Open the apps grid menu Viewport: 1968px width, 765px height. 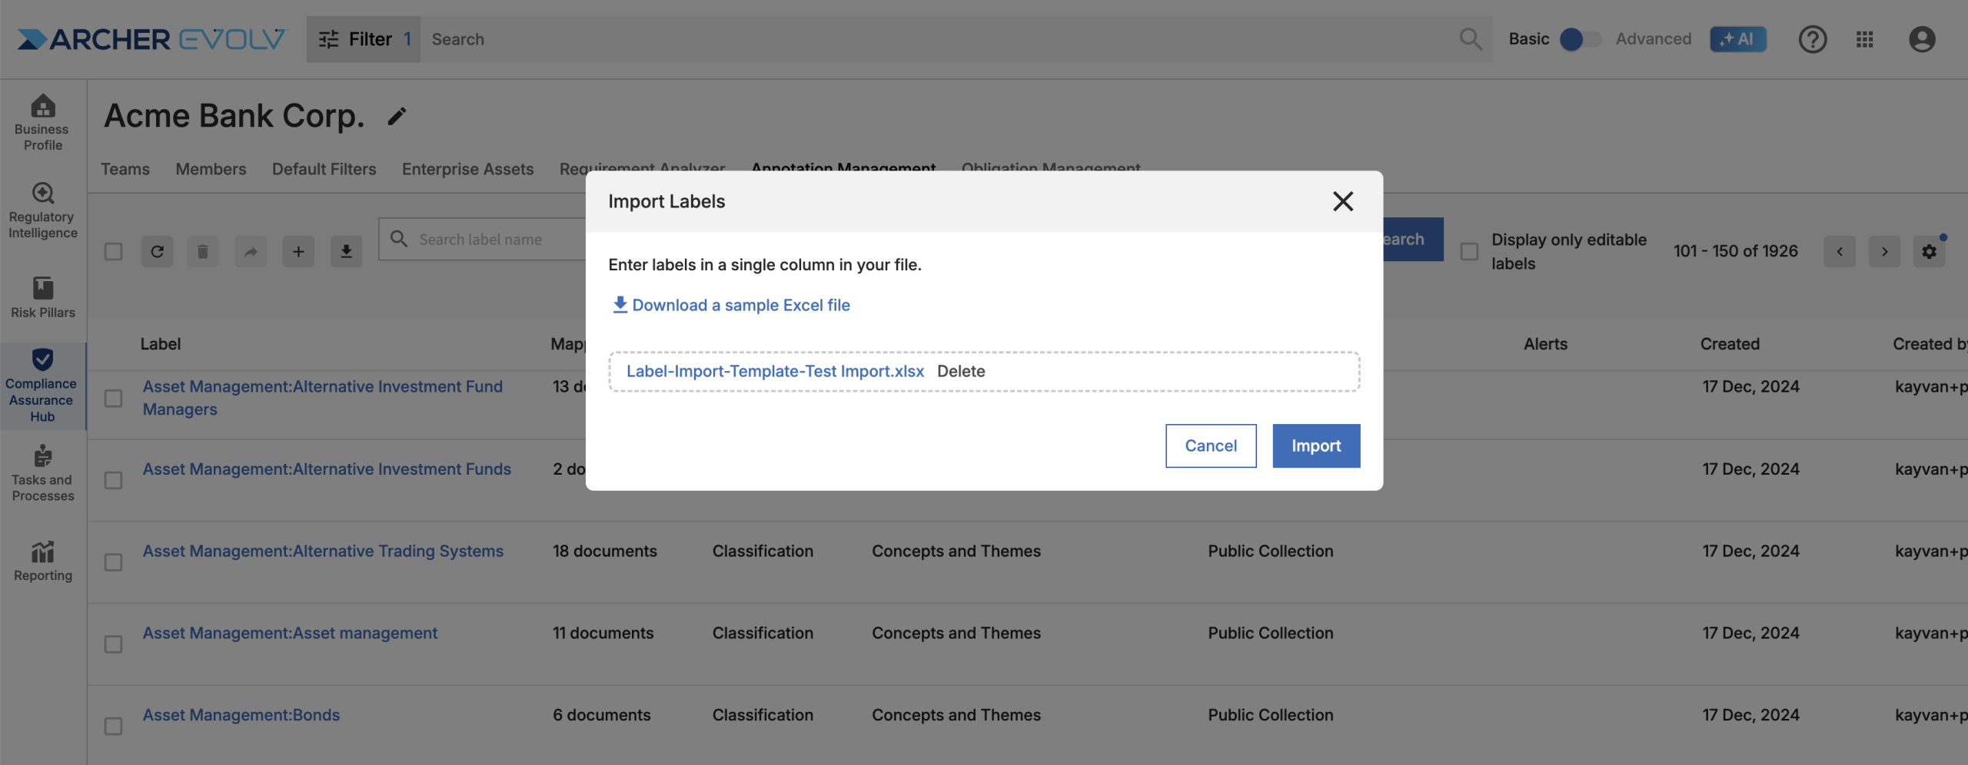(1864, 39)
